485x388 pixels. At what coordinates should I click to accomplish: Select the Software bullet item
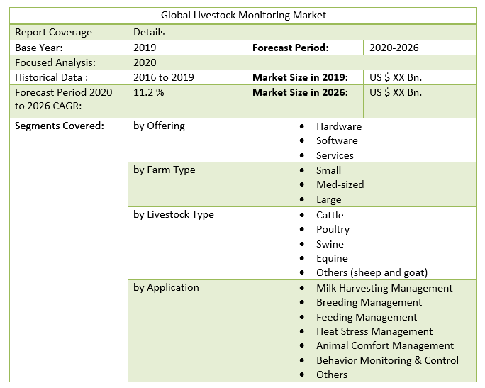[337, 140]
